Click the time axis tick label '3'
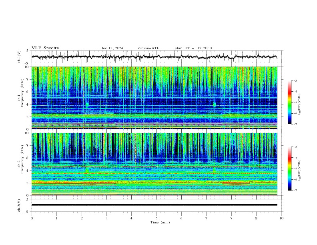 coord(106,218)
